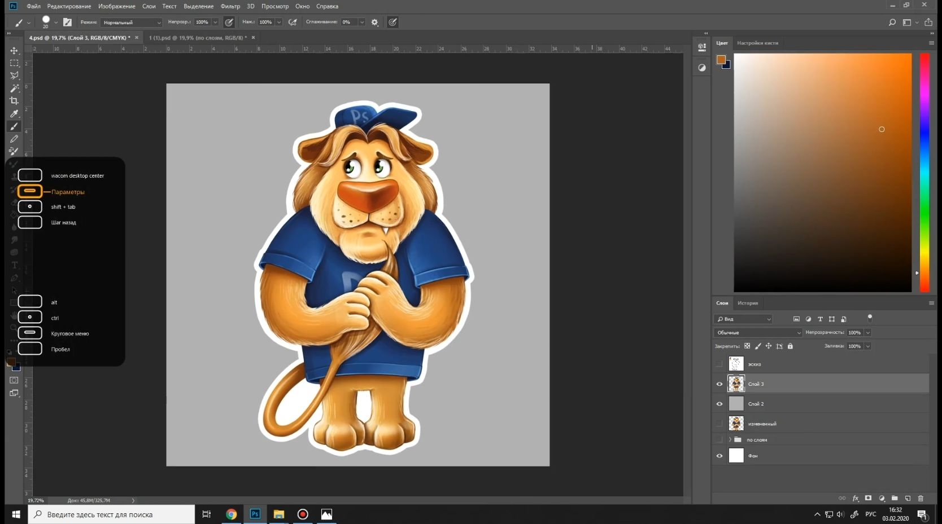Open the layer blend mode Обычные dropdown

coord(758,333)
